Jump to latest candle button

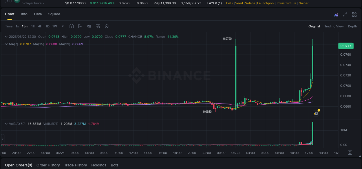[x=350, y=153]
